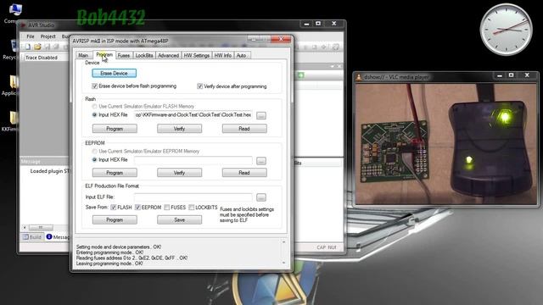Click the VLC cone icon in the title bar
This screenshot has width=543, height=305.
[x=359, y=77]
